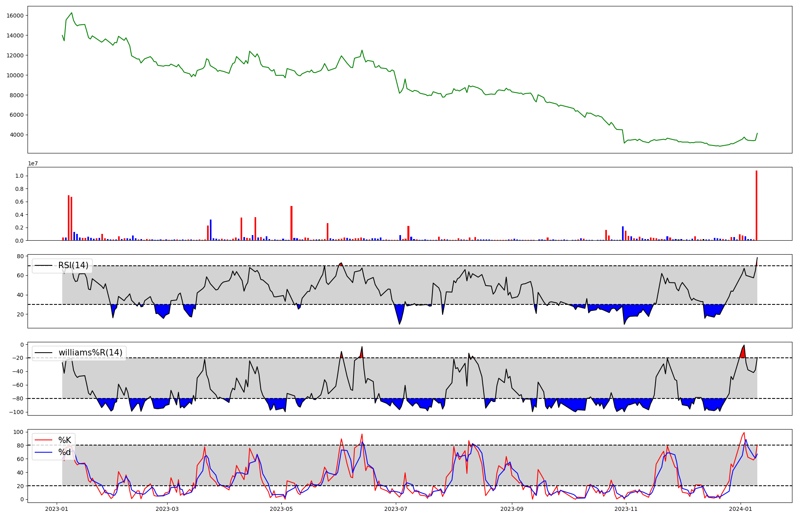Click the 1e7 volume scale label
Screen dimensions: 798x518
click(x=33, y=163)
